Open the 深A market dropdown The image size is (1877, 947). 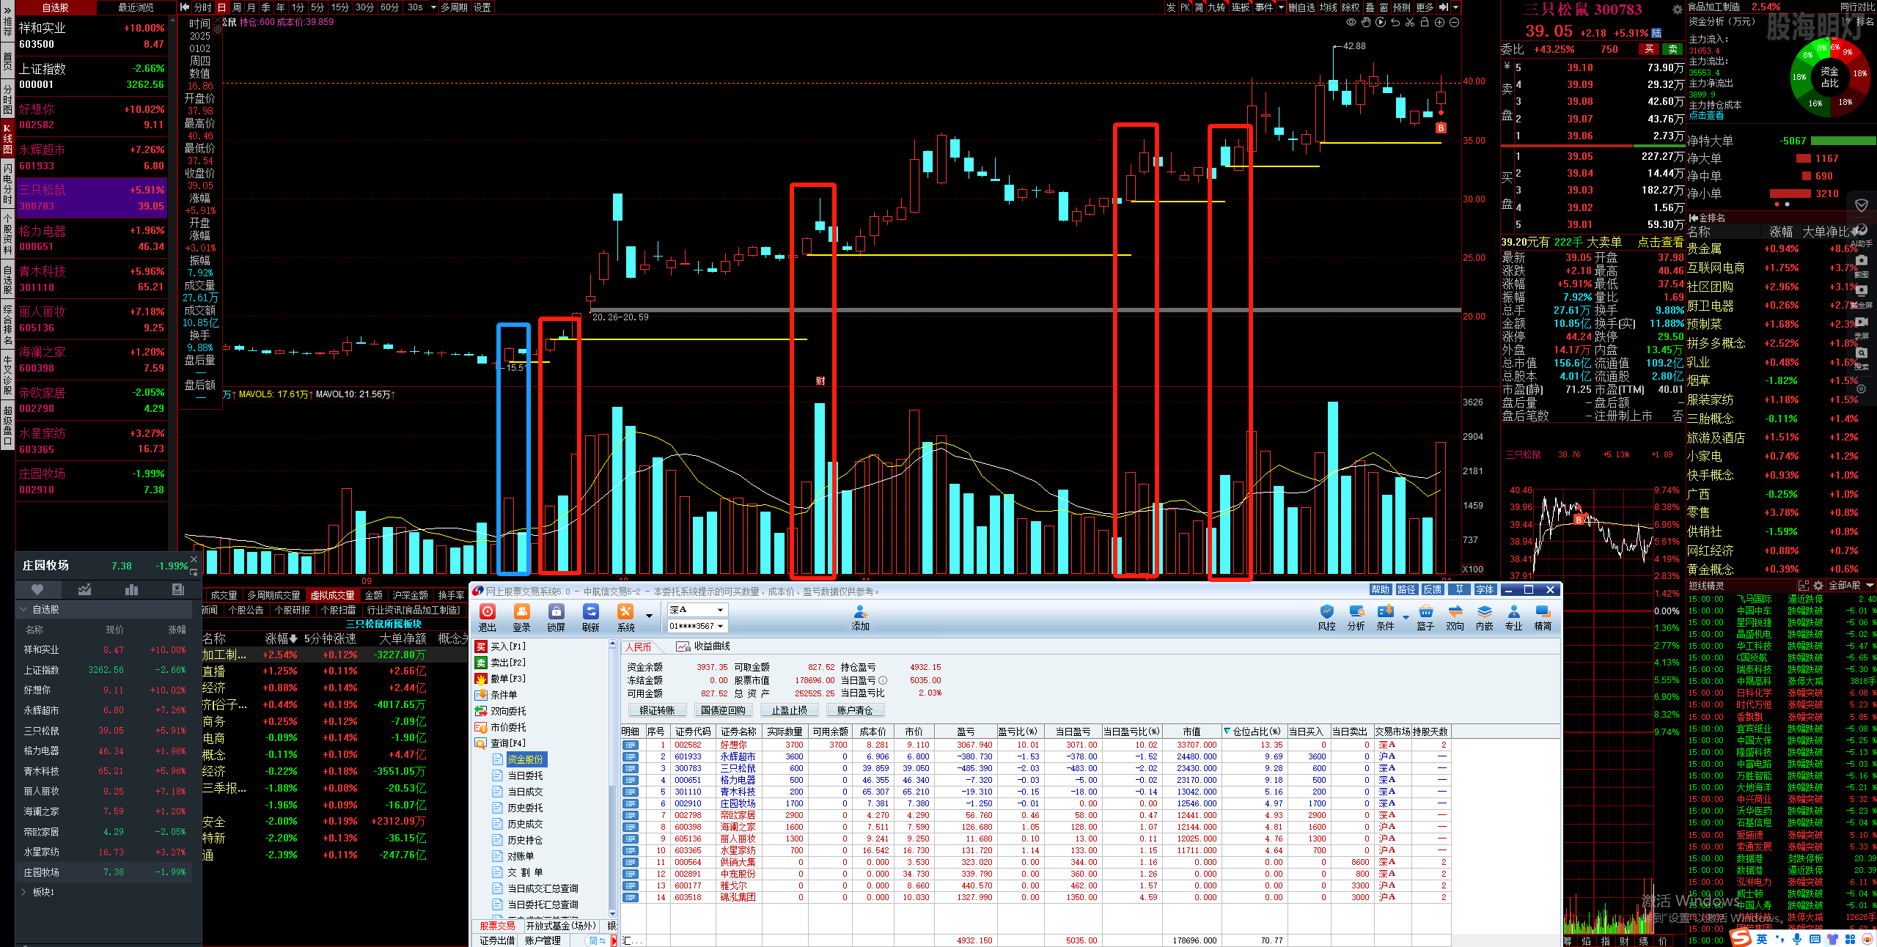[x=720, y=610]
